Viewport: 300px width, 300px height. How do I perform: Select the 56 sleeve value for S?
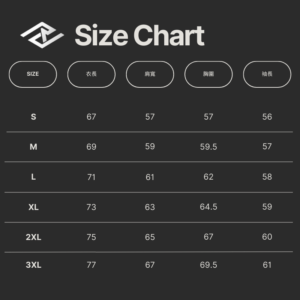click(x=267, y=117)
